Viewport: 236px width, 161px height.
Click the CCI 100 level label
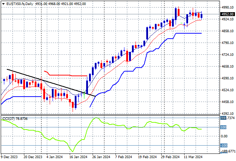pos(224,127)
